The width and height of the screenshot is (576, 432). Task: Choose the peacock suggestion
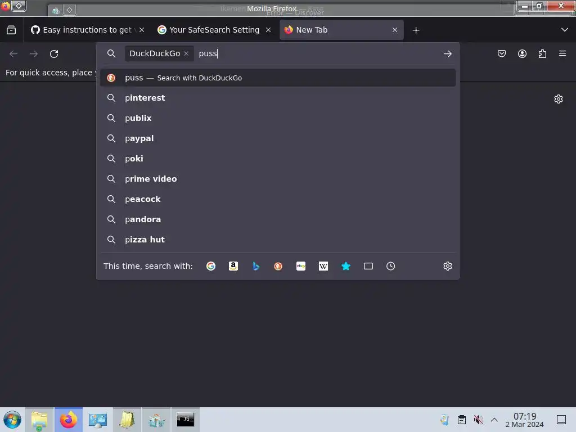click(x=278, y=199)
